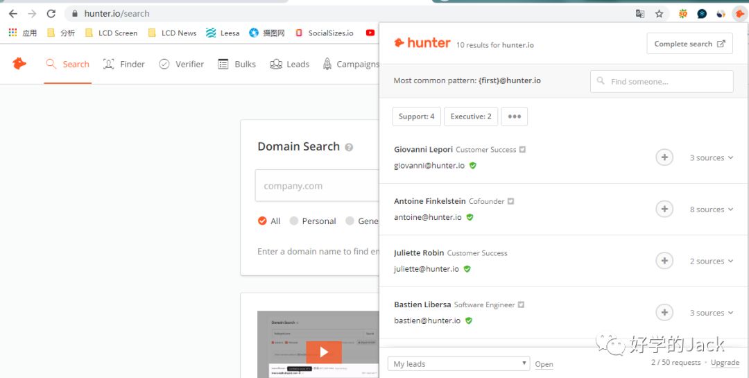
Task: Choose the Personal email filter
Action: pyautogui.click(x=294, y=221)
